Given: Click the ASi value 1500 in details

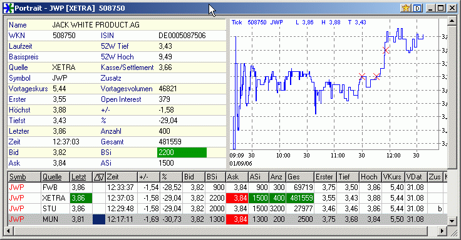Looking at the screenshot, I should pos(166,163).
